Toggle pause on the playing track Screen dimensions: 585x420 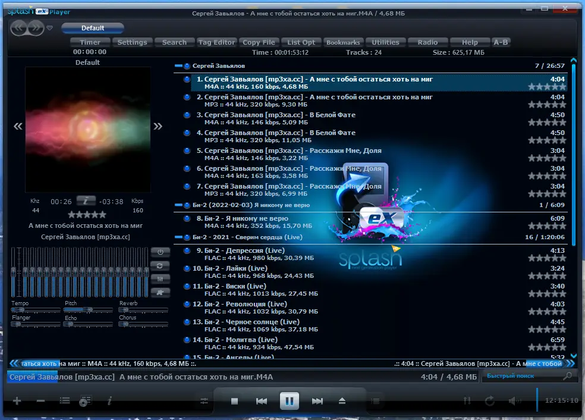(x=290, y=401)
